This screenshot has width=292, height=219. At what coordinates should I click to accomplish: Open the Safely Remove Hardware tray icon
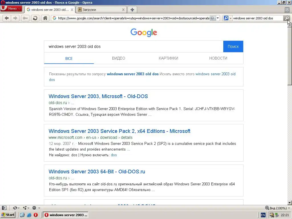277,215
